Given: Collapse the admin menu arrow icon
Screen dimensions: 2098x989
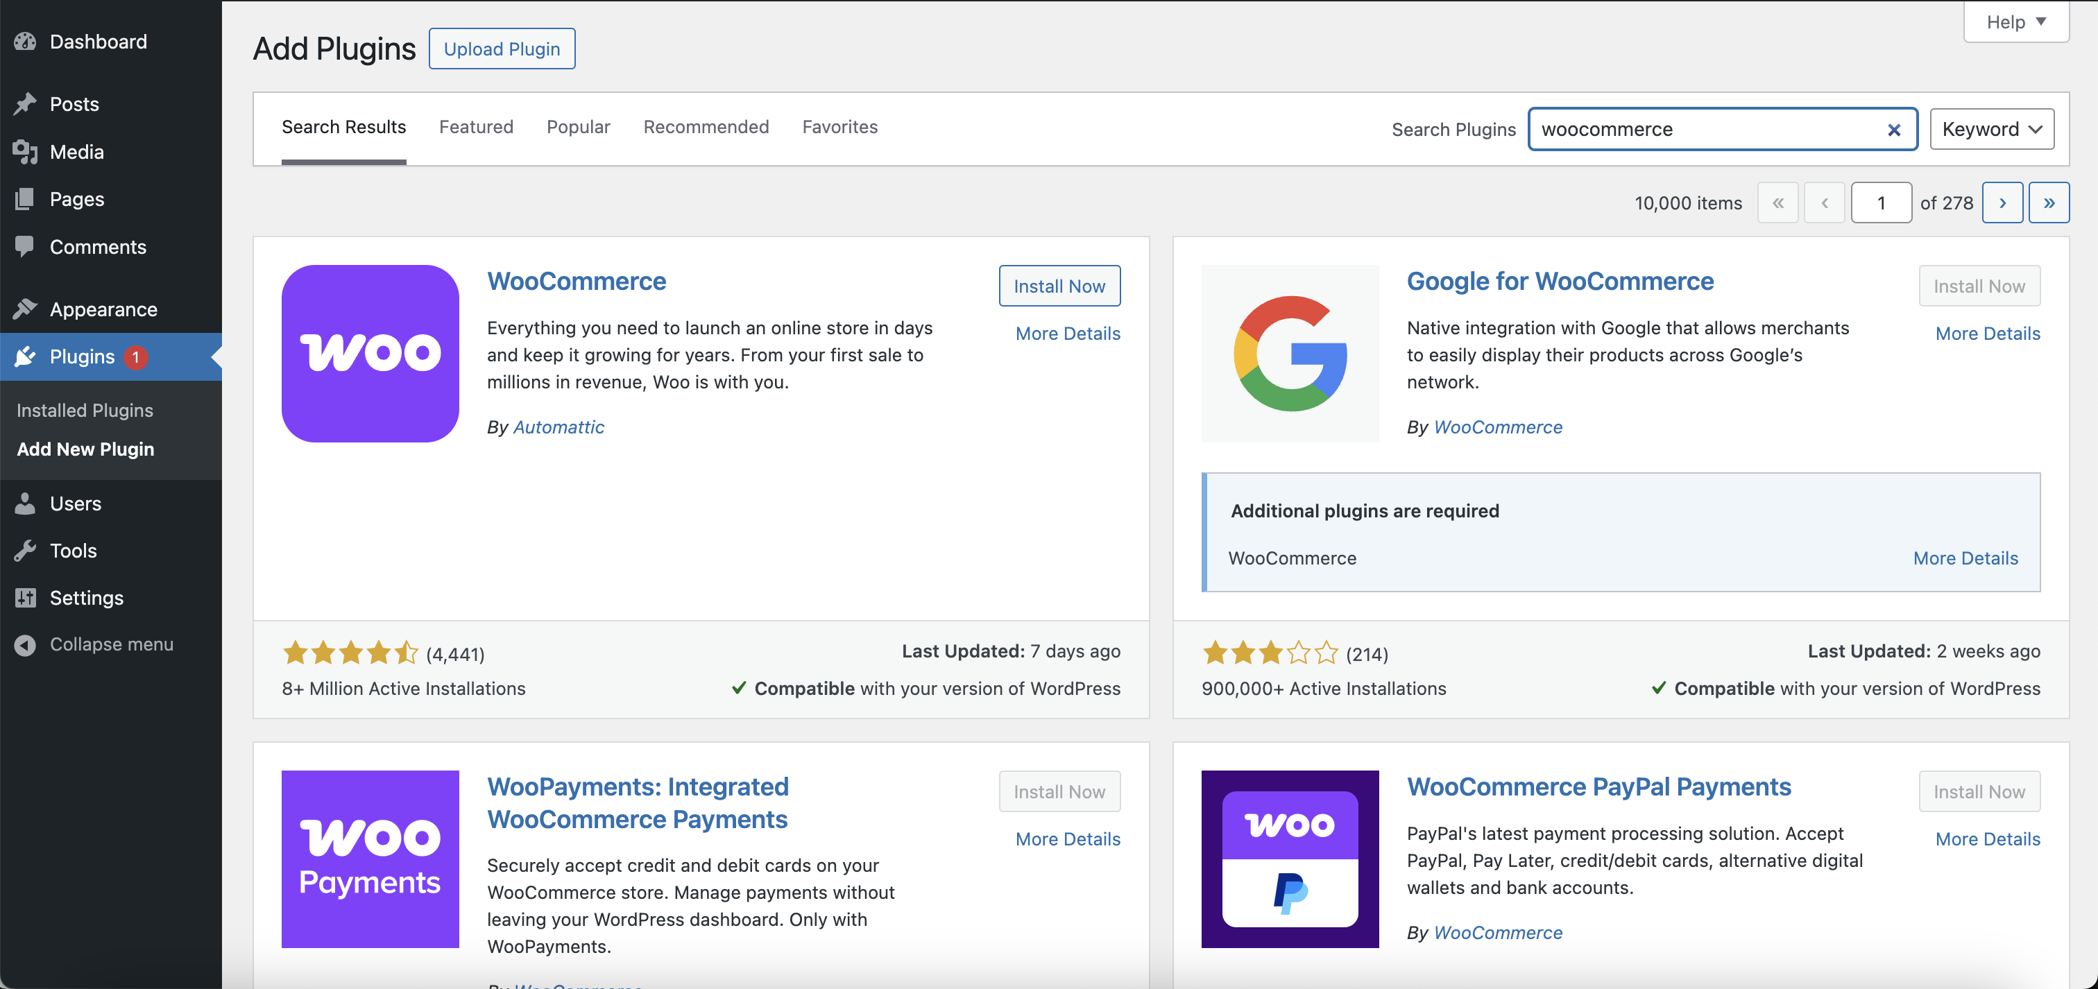Looking at the screenshot, I should pos(25,645).
